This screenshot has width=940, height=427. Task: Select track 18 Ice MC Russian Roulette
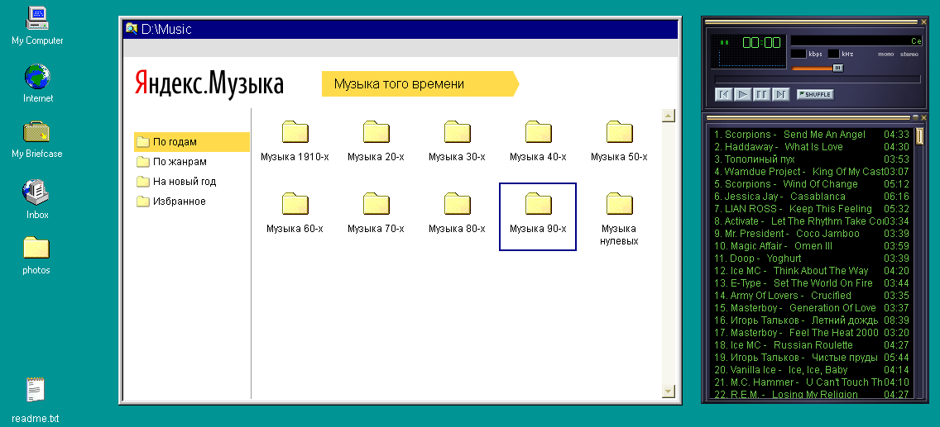[x=812, y=345]
